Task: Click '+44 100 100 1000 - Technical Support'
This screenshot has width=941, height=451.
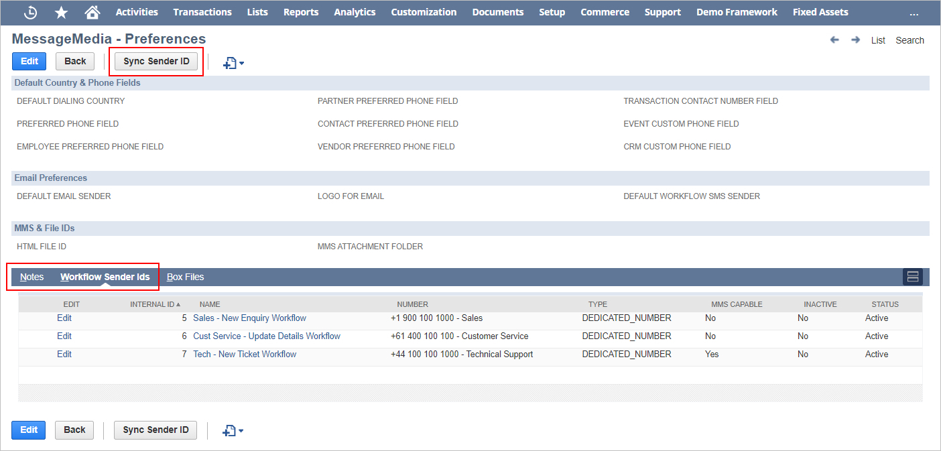Action: 462,354
